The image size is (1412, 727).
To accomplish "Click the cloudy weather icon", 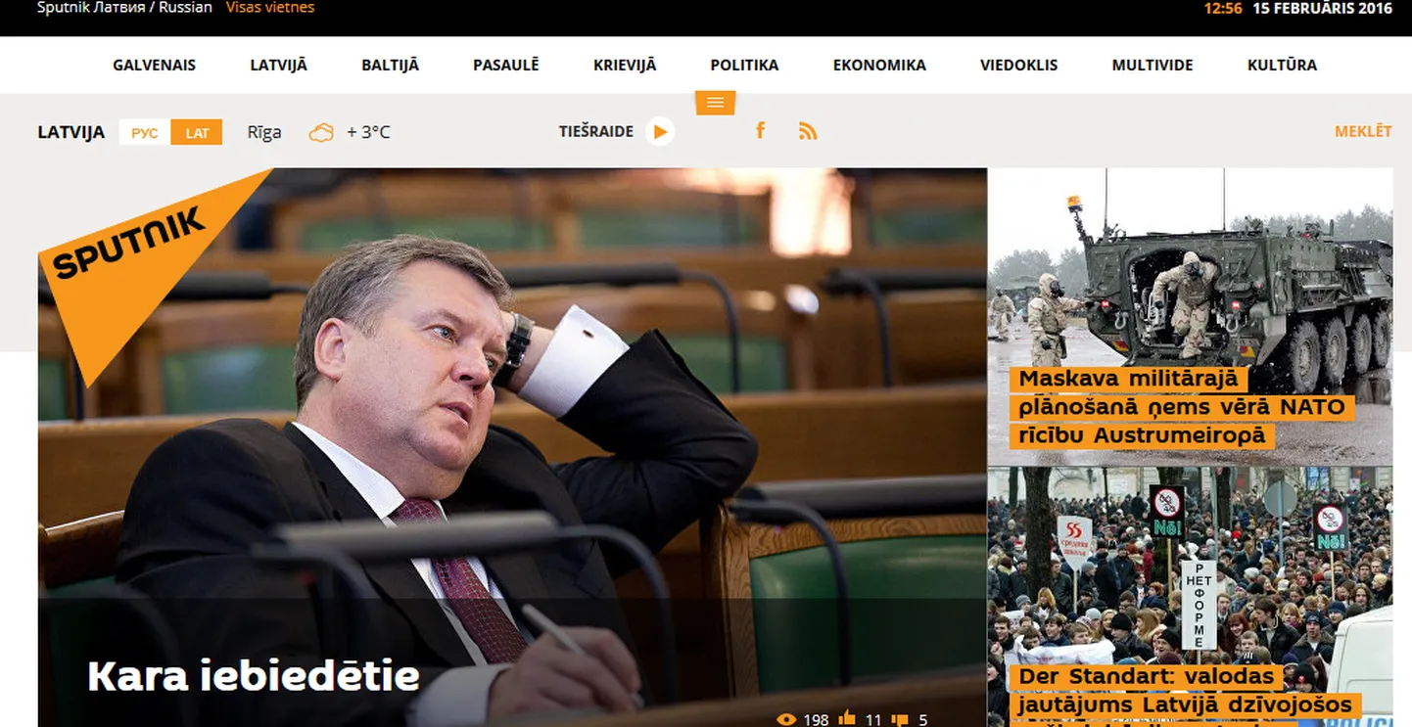I will [321, 132].
